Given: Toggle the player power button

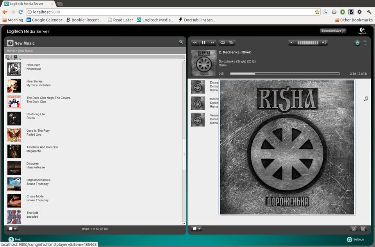Looking at the screenshot, I should click(357, 43).
